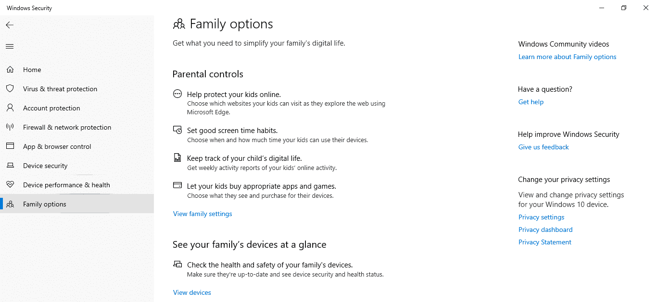
Task: Open Device security from the sidebar menu
Action: tap(45, 165)
